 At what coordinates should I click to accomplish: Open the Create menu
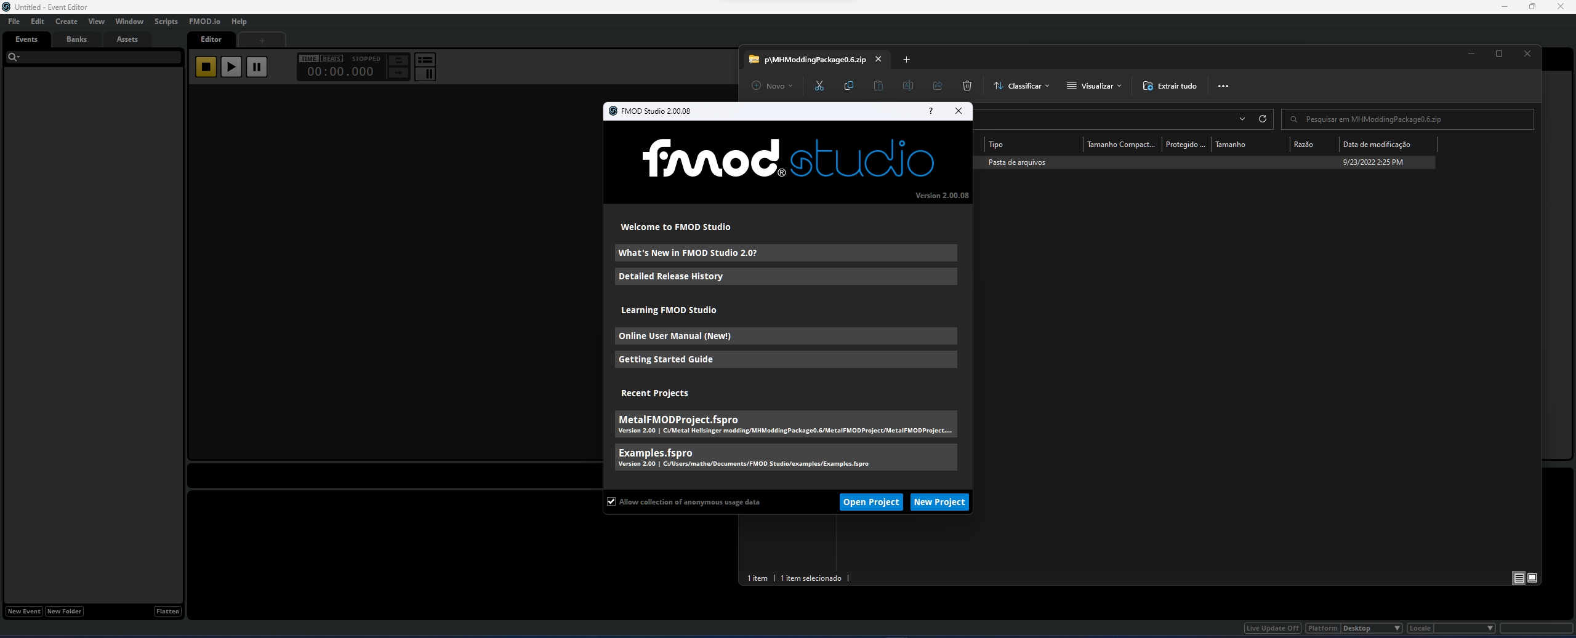point(66,22)
